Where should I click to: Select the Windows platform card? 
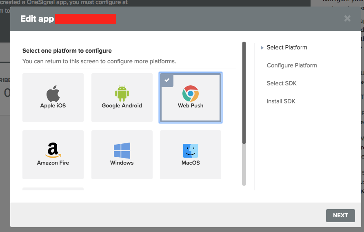(122, 154)
